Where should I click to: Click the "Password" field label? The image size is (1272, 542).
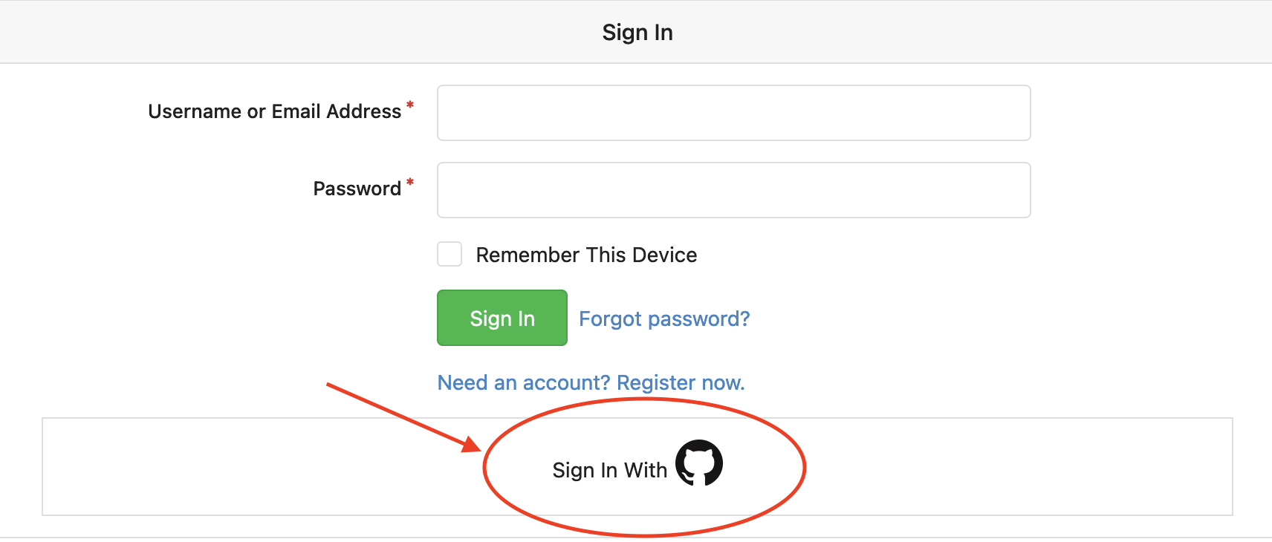pos(357,189)
